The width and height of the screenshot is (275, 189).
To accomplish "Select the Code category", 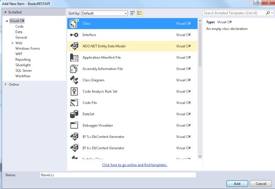I will (x=19, y=27).
